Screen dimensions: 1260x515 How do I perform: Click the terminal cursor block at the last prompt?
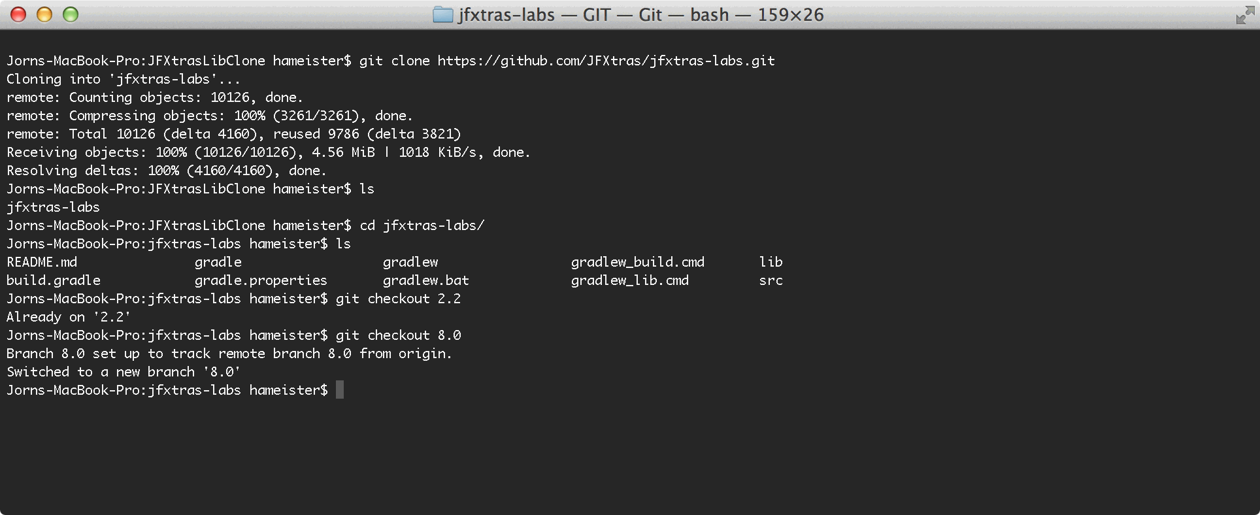339,390
